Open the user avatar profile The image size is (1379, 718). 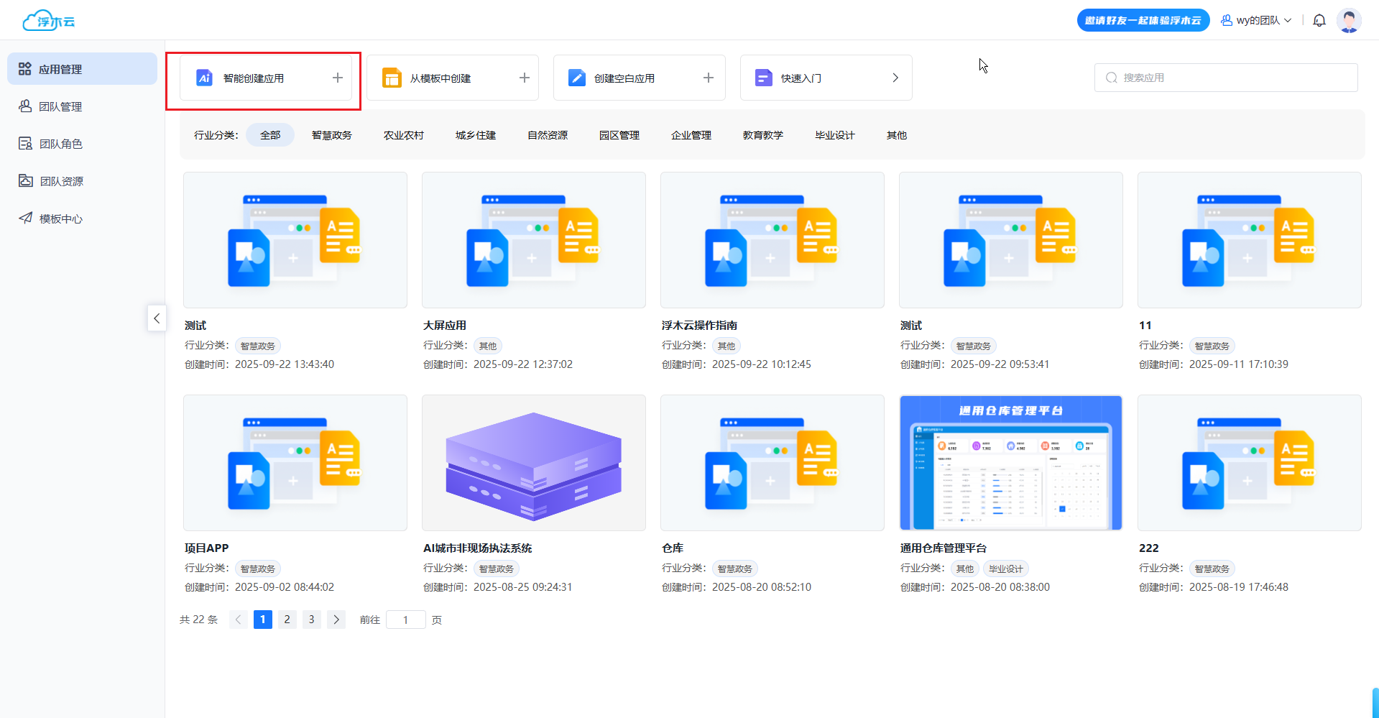(1348, 20)
